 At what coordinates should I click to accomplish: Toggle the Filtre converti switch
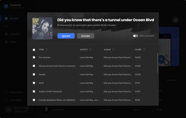(x=136, y=36)
